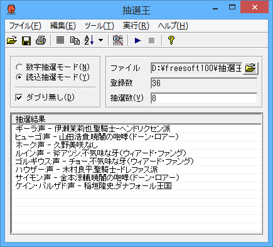
Task: Browse for file with folder button
Action: point(250,68)
